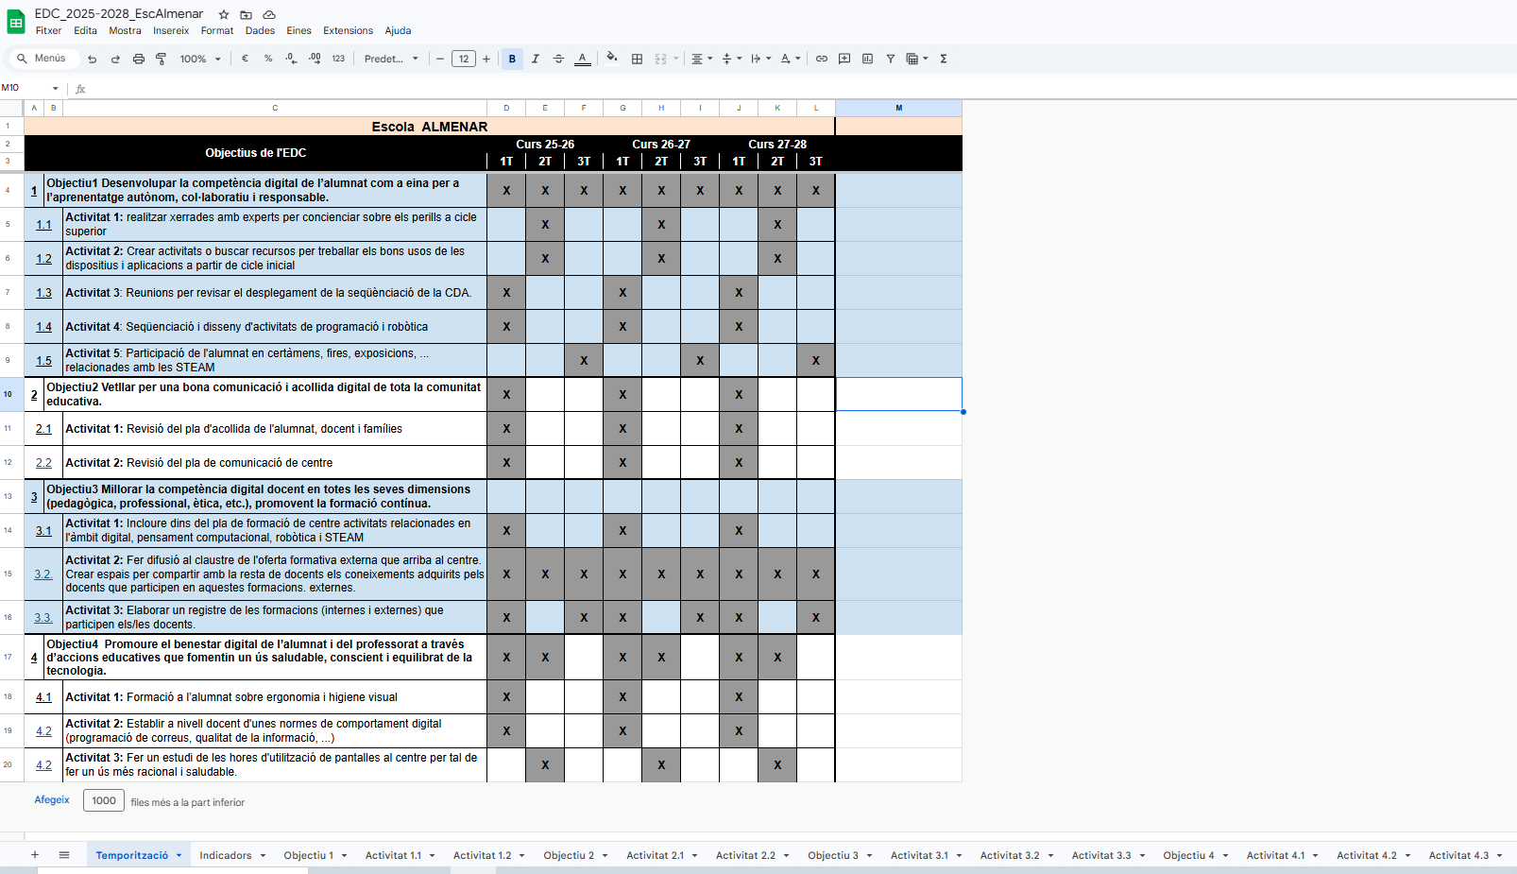The width and height of the screenshot is (1517, 874).
Task: Click the Afegeix button to add rows
Action: [x=52, y=799]
